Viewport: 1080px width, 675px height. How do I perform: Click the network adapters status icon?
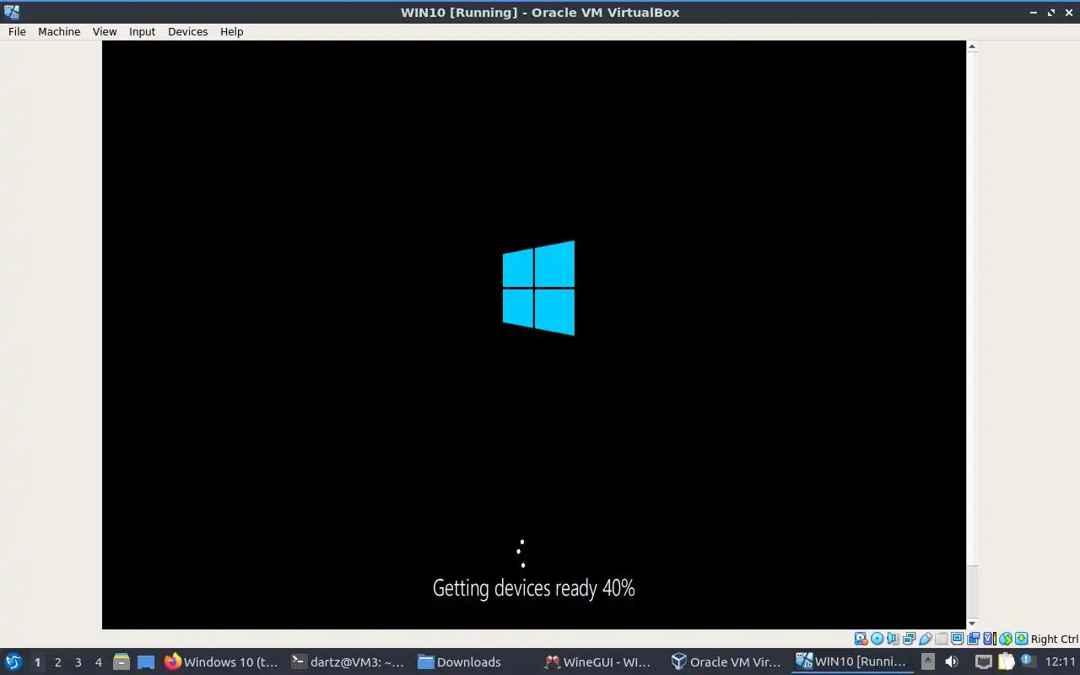click(910, 639)
